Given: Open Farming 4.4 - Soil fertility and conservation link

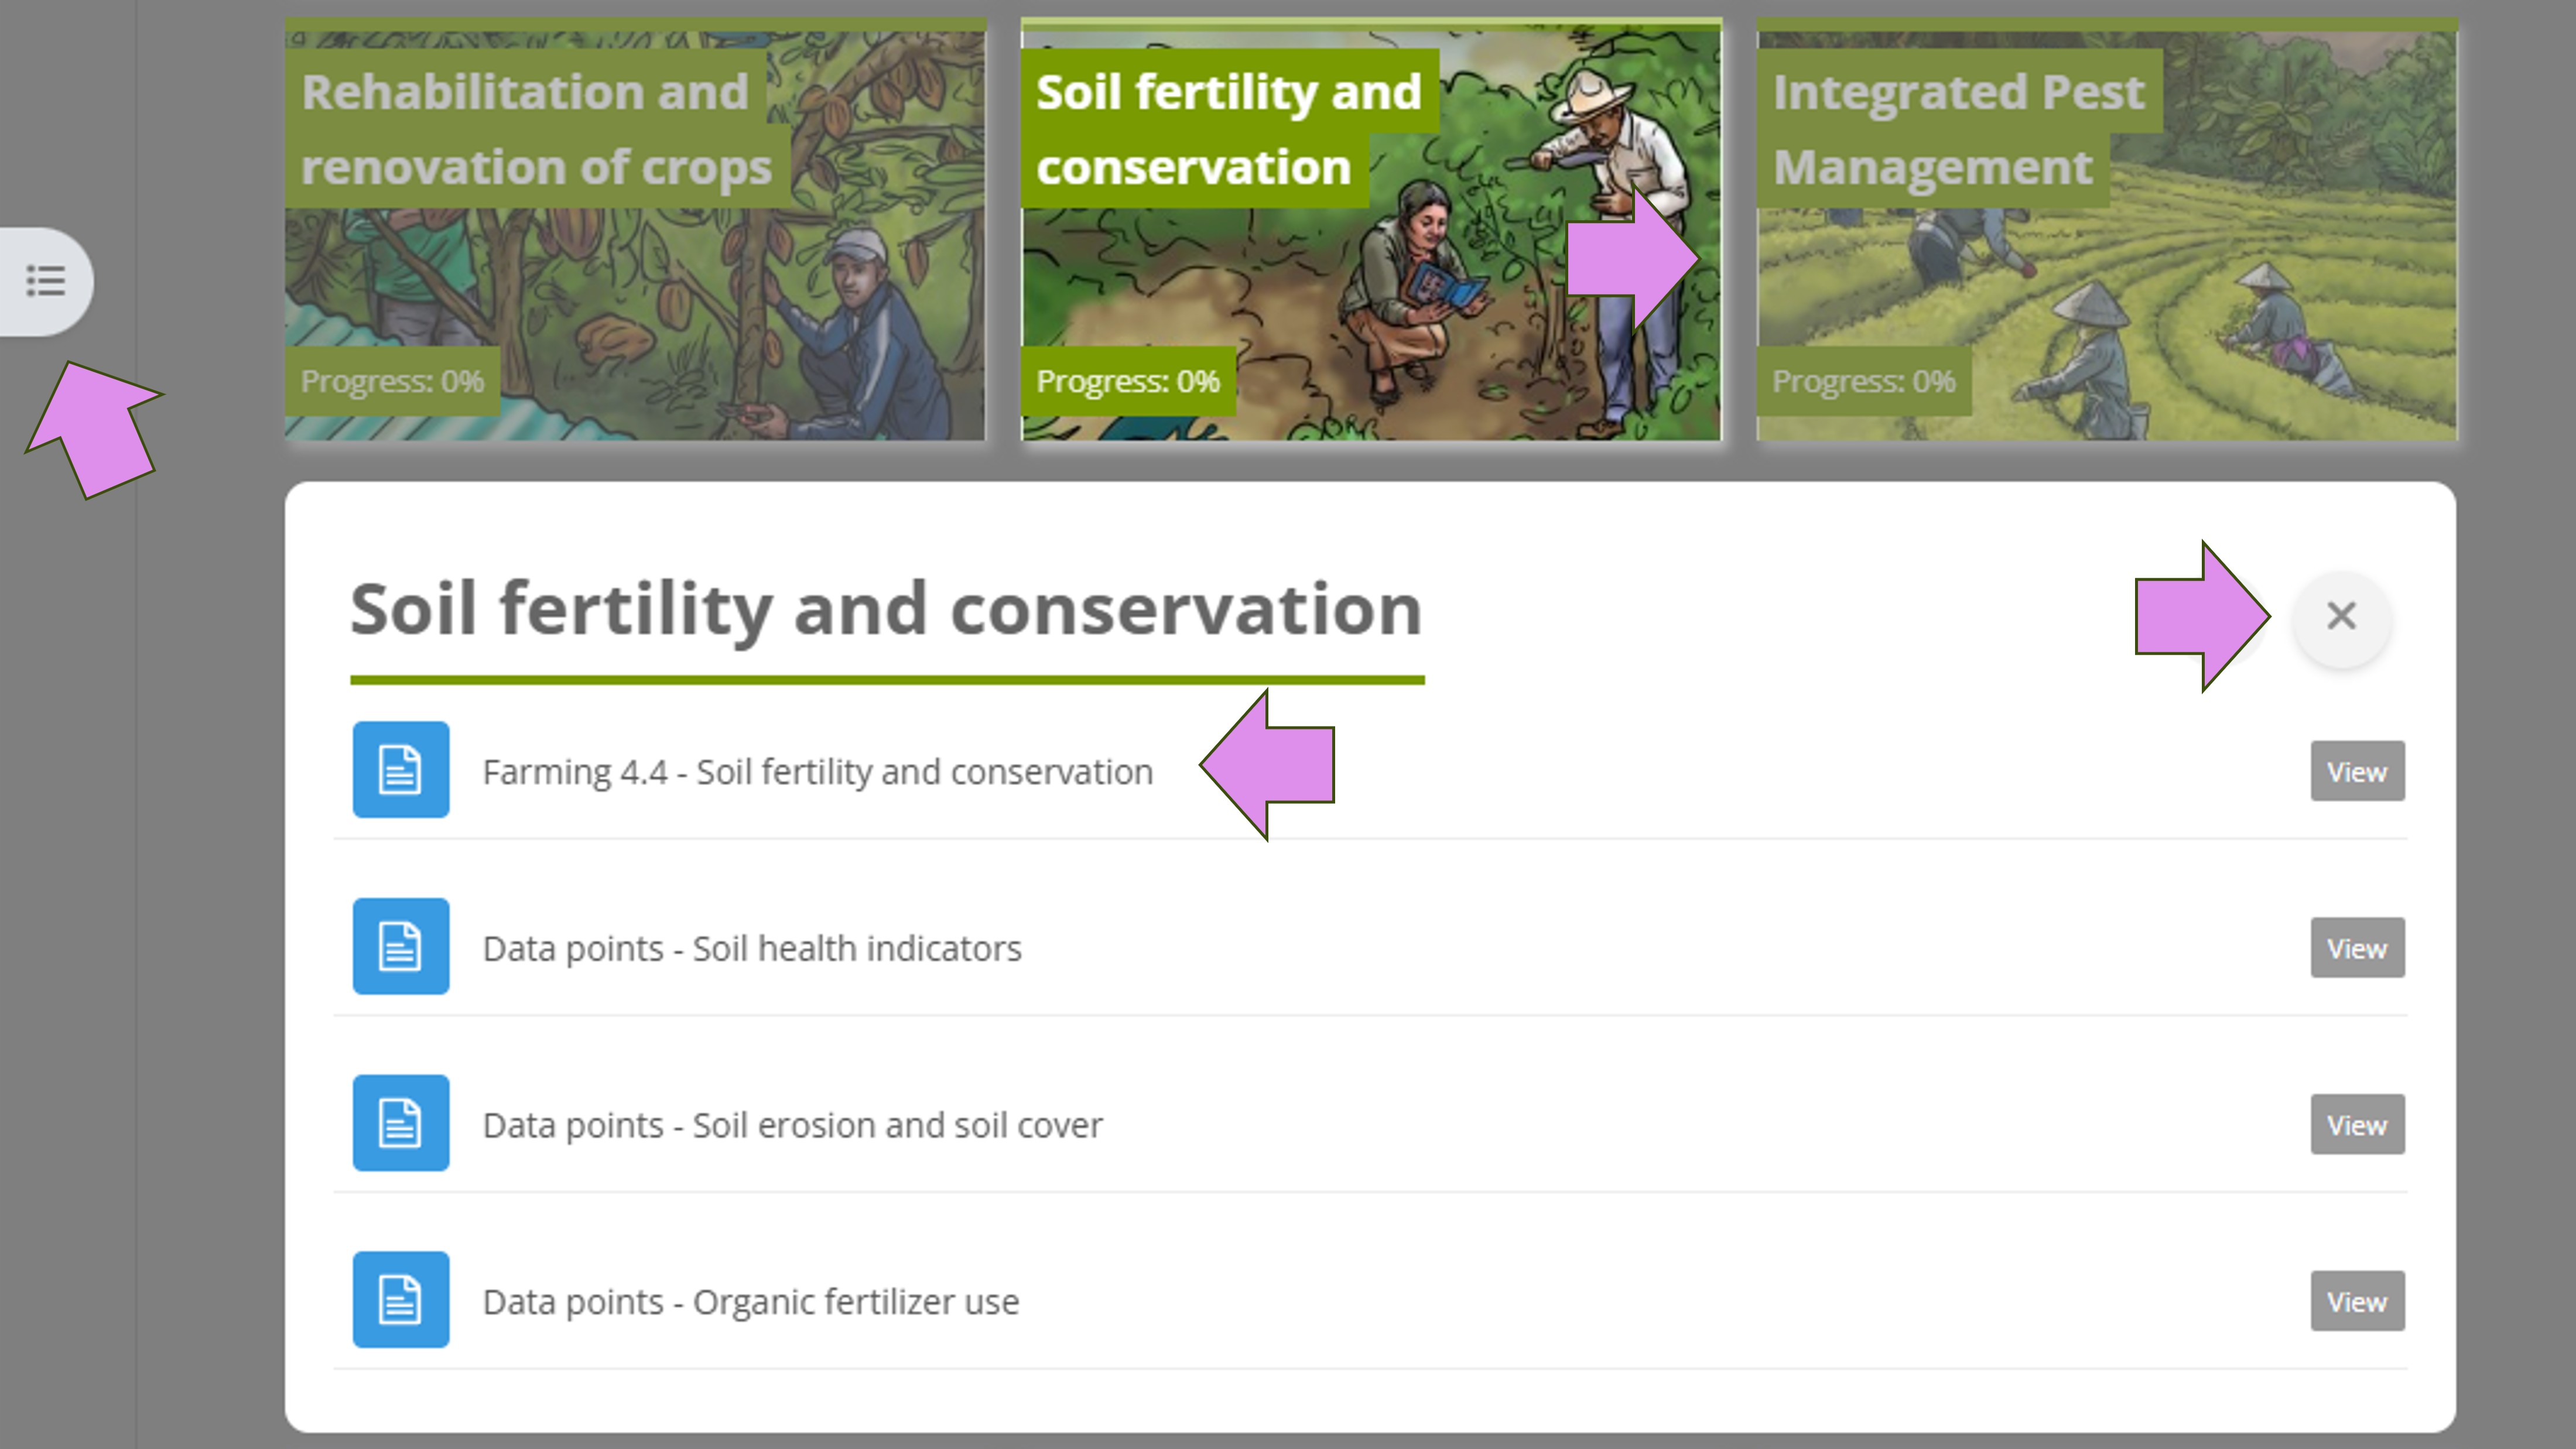Looking at the screenshot, I should pos(817,772).
